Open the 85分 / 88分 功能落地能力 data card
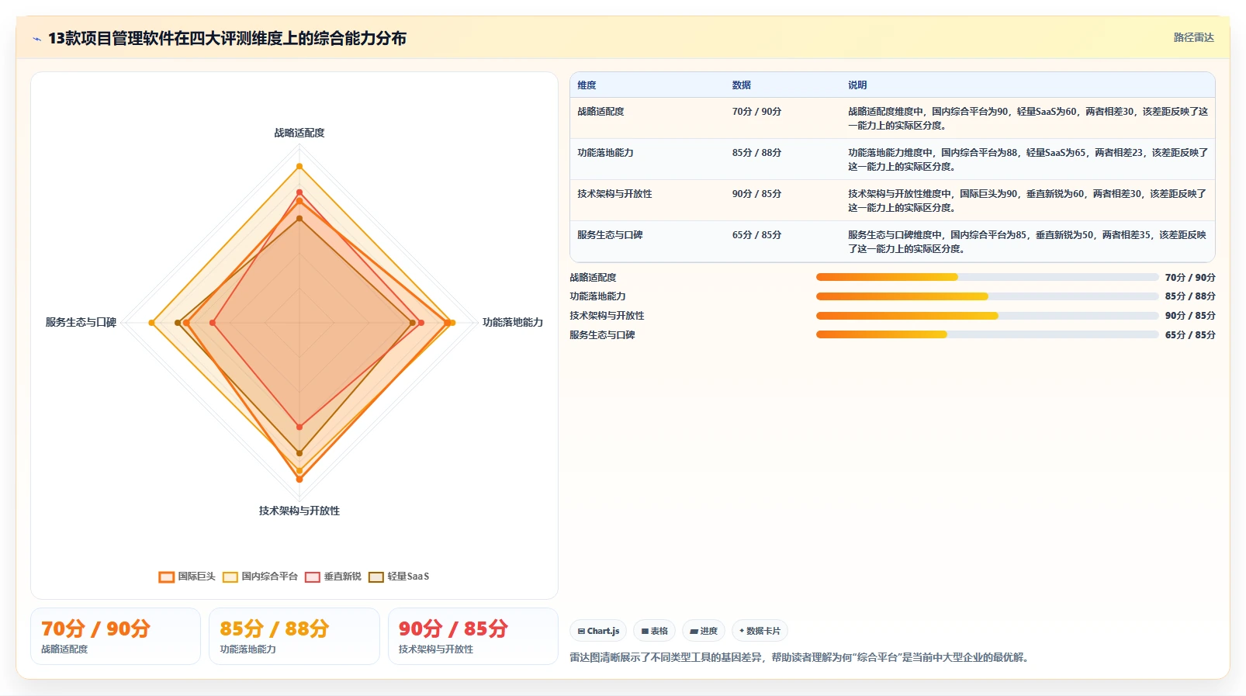1246x696 pixels. pyautogui.click(x=294, y=636)
